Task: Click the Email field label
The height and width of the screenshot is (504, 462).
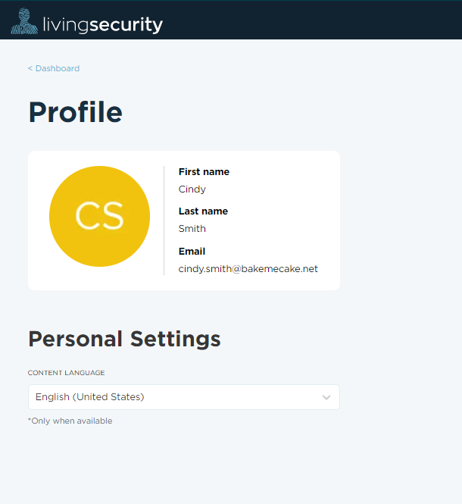Action: [192, 252]
